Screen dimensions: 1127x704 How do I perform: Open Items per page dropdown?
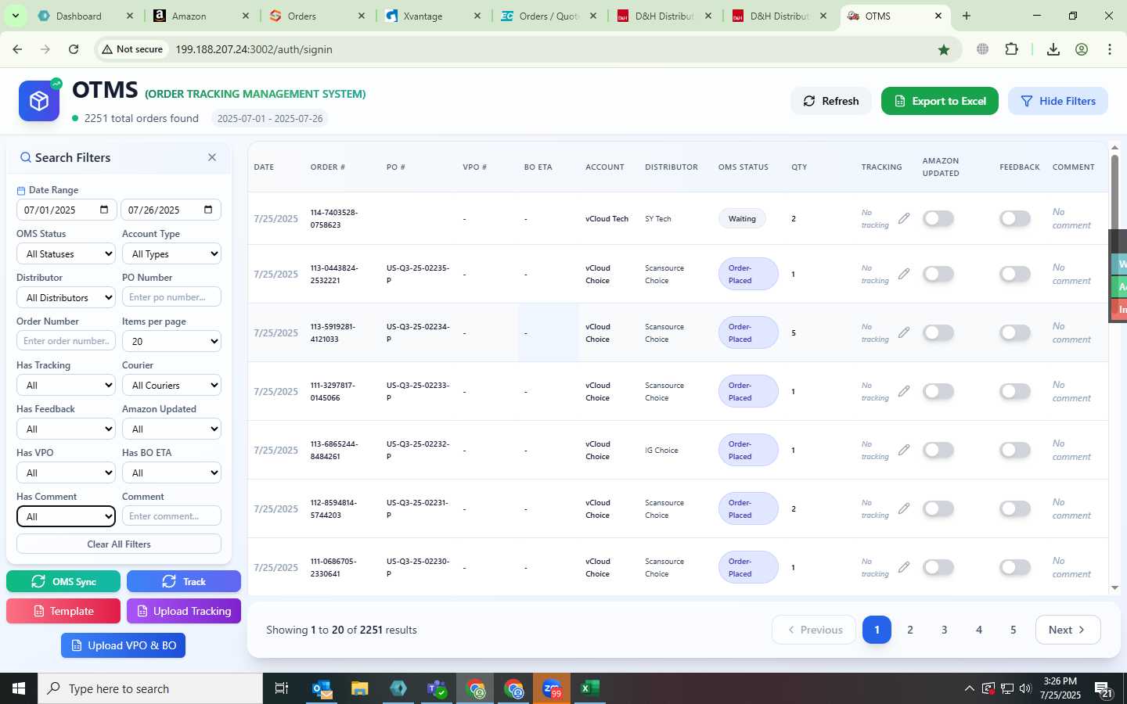(171, 341)
